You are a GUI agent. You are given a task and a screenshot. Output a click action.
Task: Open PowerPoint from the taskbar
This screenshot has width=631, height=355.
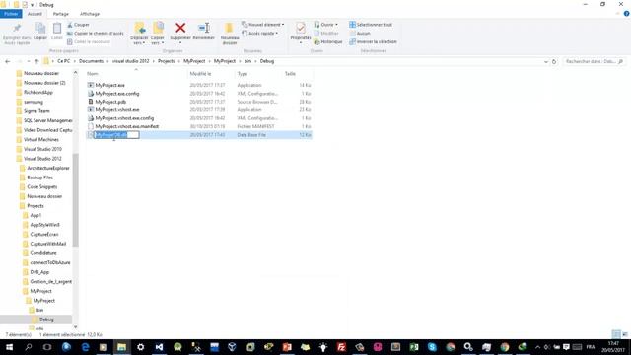coord(287,347)
